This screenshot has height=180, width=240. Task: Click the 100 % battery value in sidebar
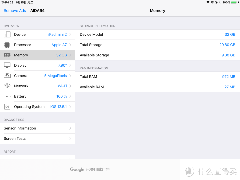62,96
